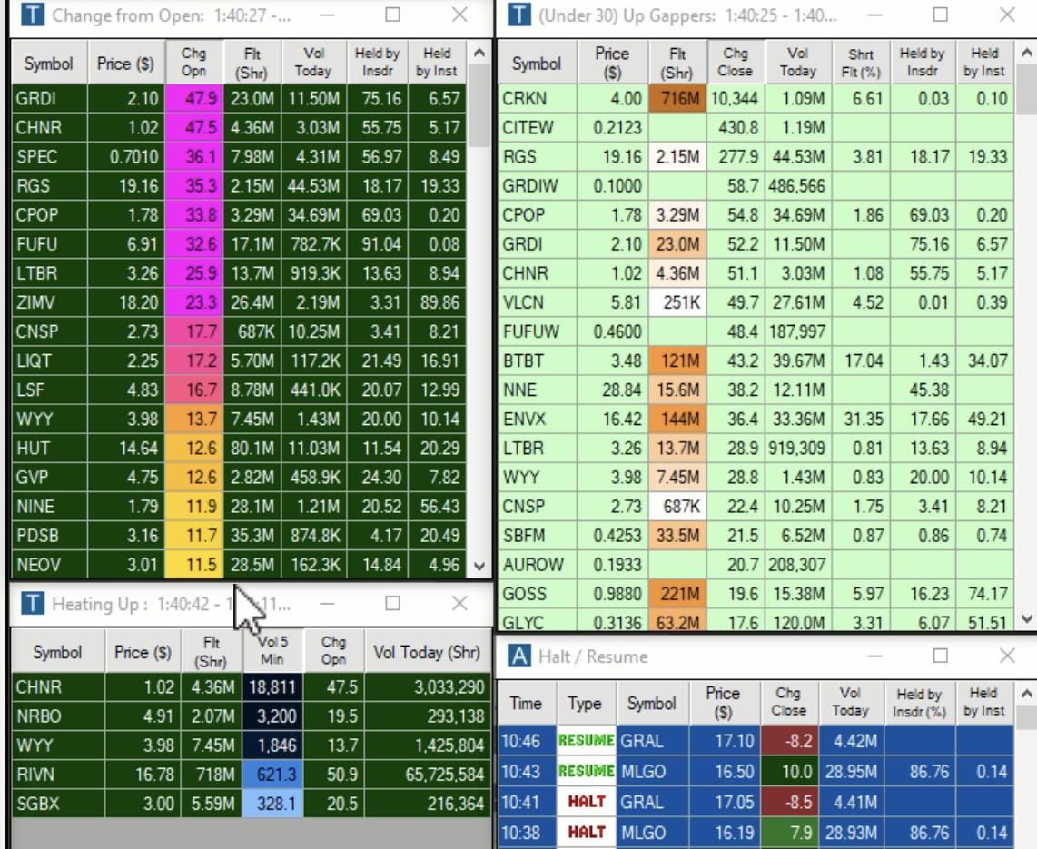The image size is (1037, 849).
Task: Click the HALT indicator for GRAL at 10:41
Action: [x=585, y=800]
